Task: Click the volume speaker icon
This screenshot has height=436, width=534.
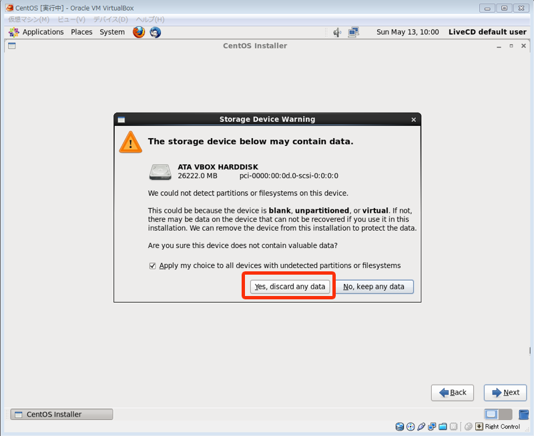Action: [x=337, y=33]
